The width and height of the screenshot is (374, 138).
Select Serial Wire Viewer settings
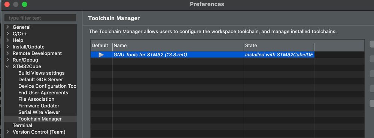[39, 112]
